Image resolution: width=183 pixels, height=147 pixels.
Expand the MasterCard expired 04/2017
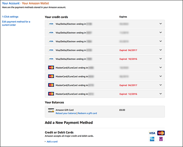[x=160, y=85]
